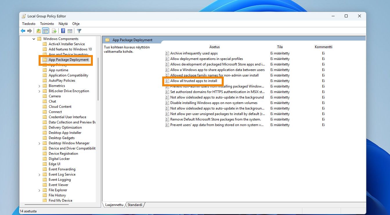
Task: Click the folder icon beside Edge UI
Action: (45, 164)
